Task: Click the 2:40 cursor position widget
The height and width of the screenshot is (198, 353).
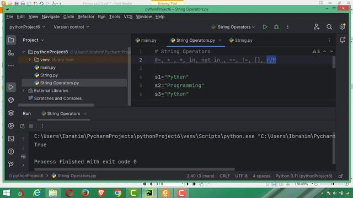Action: 200,176
